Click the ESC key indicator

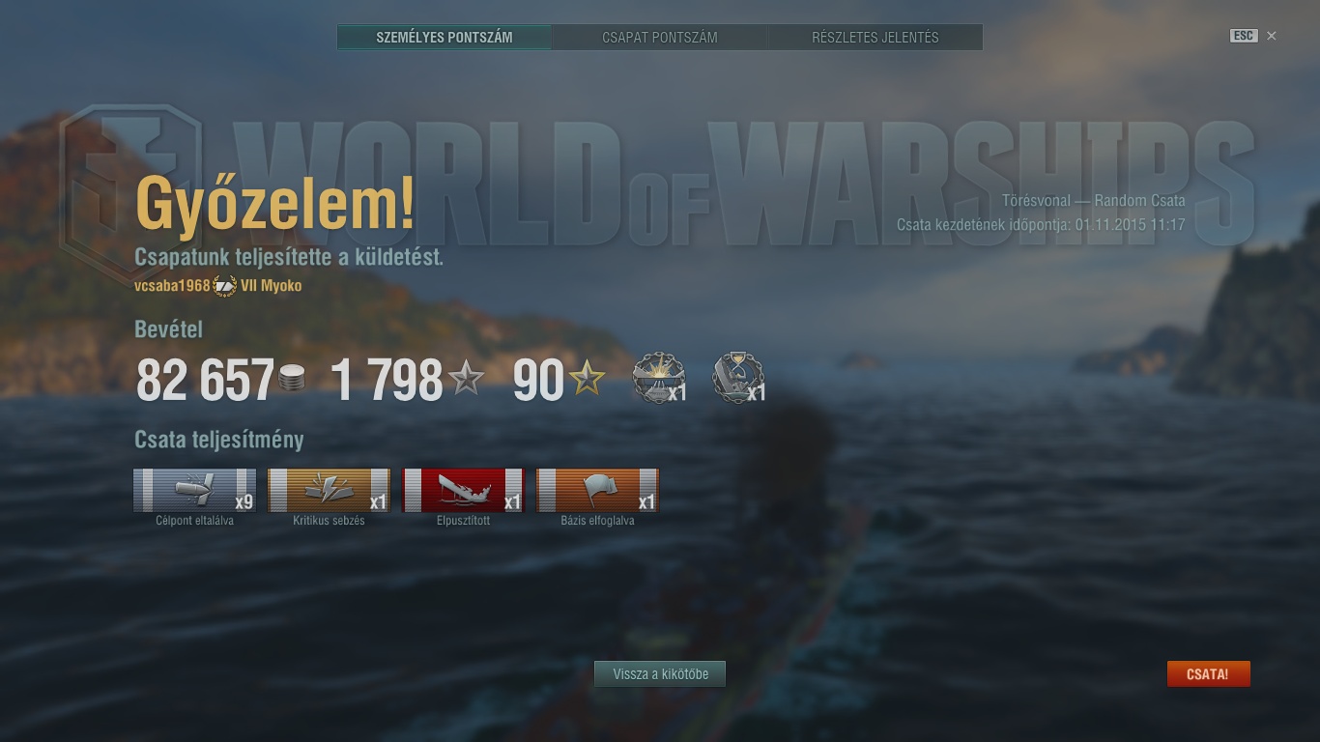(x=1243, y=36)
